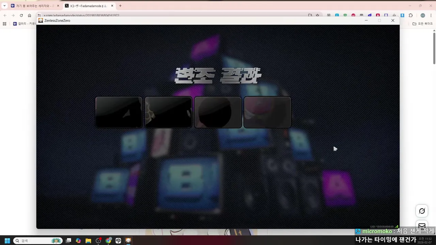Open the Chrome extensions puzzle menu
This screenshot has width=436, height=245.
click(410, 15)
